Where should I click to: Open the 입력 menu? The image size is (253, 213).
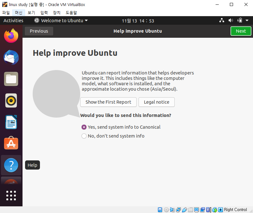(x=44, y=13)
